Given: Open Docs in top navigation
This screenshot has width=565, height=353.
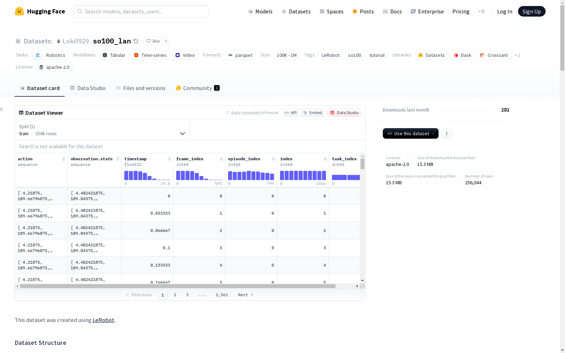Looking at the screenshot, I should [392, 11].
